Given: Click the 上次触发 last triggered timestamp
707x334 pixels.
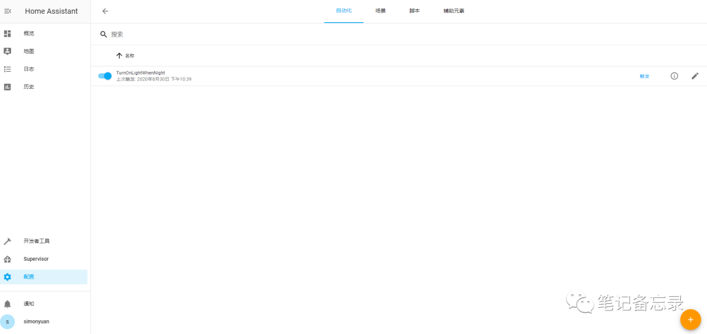Looking at the screenshot, I should [x=154, y=79].
